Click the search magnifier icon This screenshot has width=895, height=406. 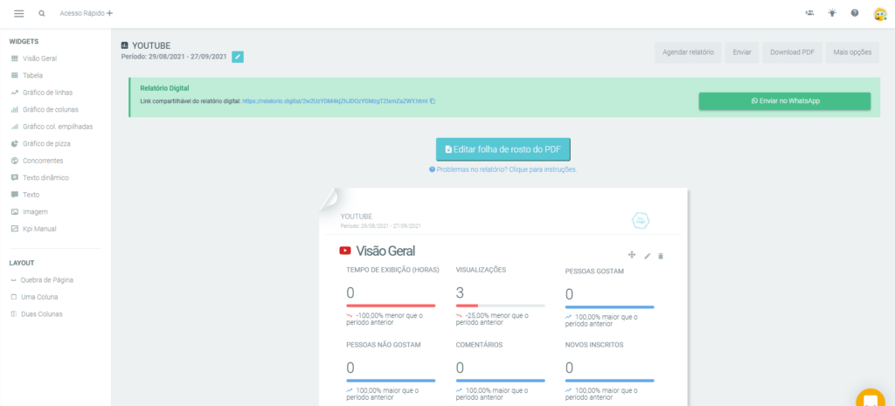42,13
